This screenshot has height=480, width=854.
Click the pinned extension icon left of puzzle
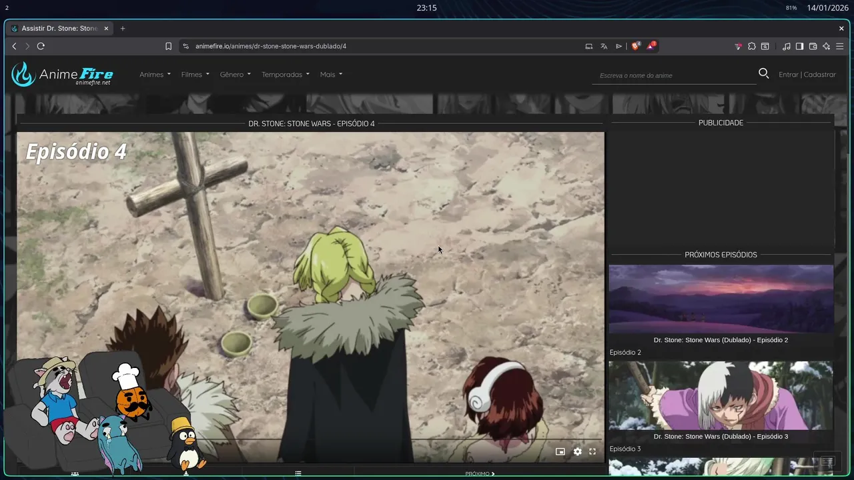[738, 46]
